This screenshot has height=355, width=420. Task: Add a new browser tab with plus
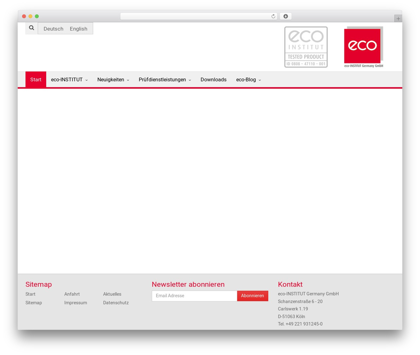[x=398, y=19]
